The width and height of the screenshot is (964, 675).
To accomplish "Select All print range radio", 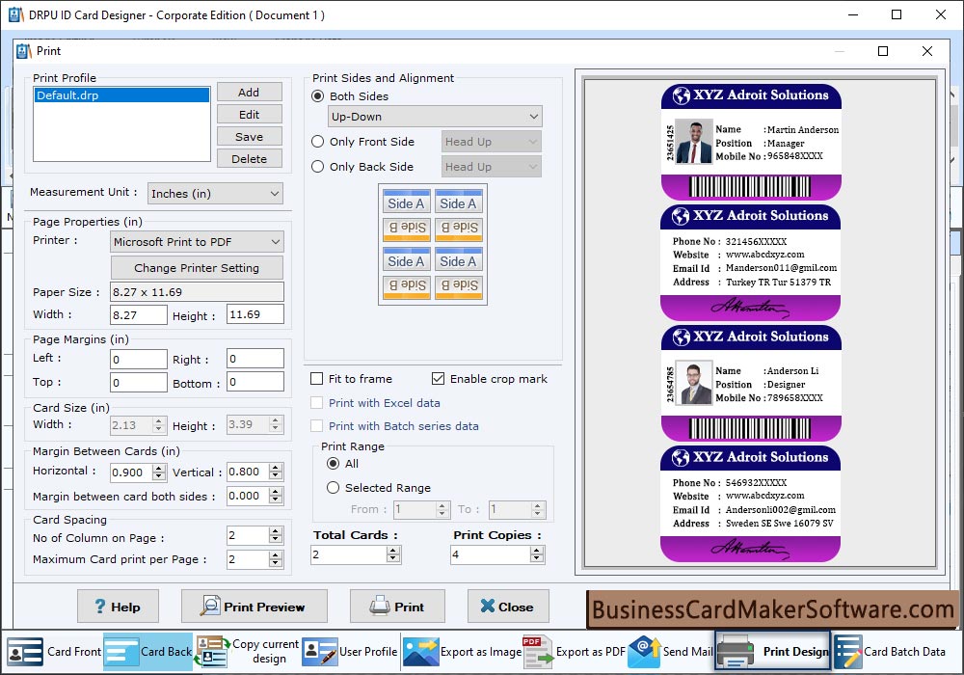I will (x=333, y=464).
